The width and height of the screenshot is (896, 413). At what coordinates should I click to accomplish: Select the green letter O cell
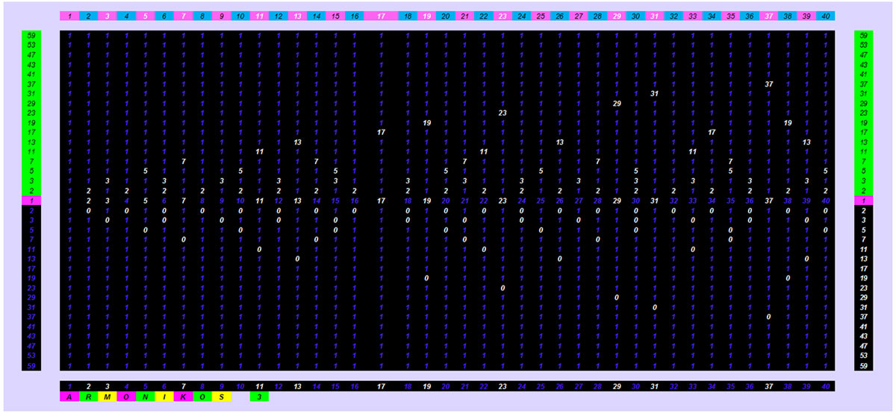point(202,397)
